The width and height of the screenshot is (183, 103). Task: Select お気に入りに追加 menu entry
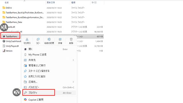click(49, 76)
